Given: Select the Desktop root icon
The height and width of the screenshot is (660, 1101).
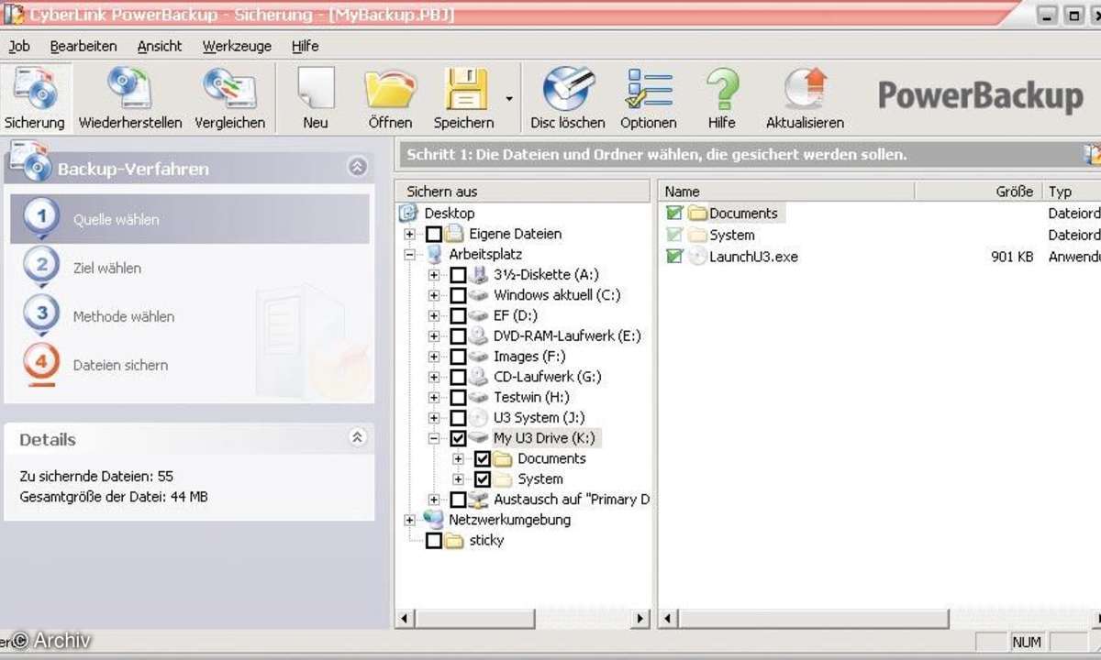Looking at the screenshot, I should point(409,214).
